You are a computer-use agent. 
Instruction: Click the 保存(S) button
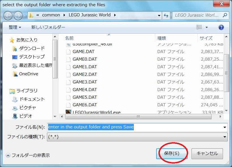click(x=172, y=153)
